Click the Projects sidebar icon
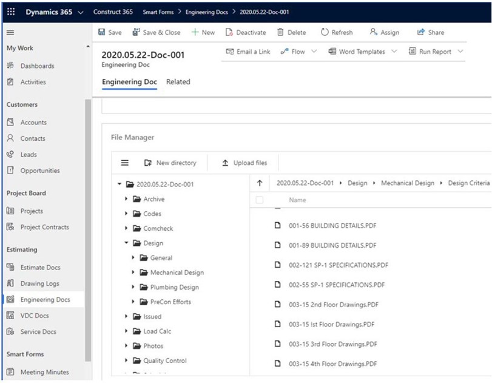This screenshot has height=383, width=492. (10, 211)
